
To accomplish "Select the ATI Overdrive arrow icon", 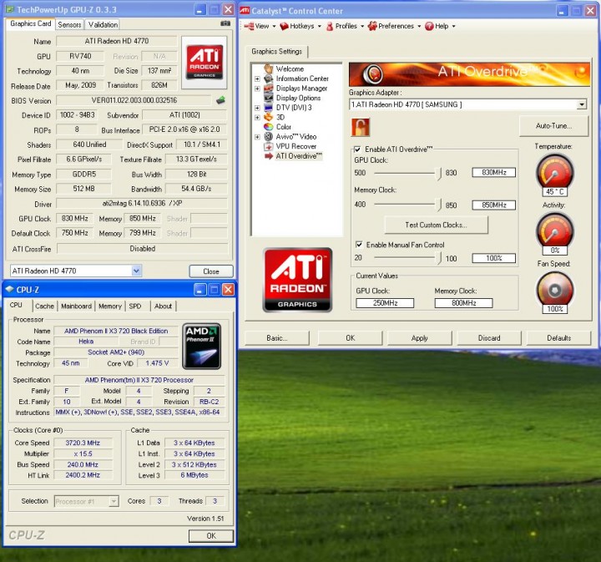I will click(268, 155).
